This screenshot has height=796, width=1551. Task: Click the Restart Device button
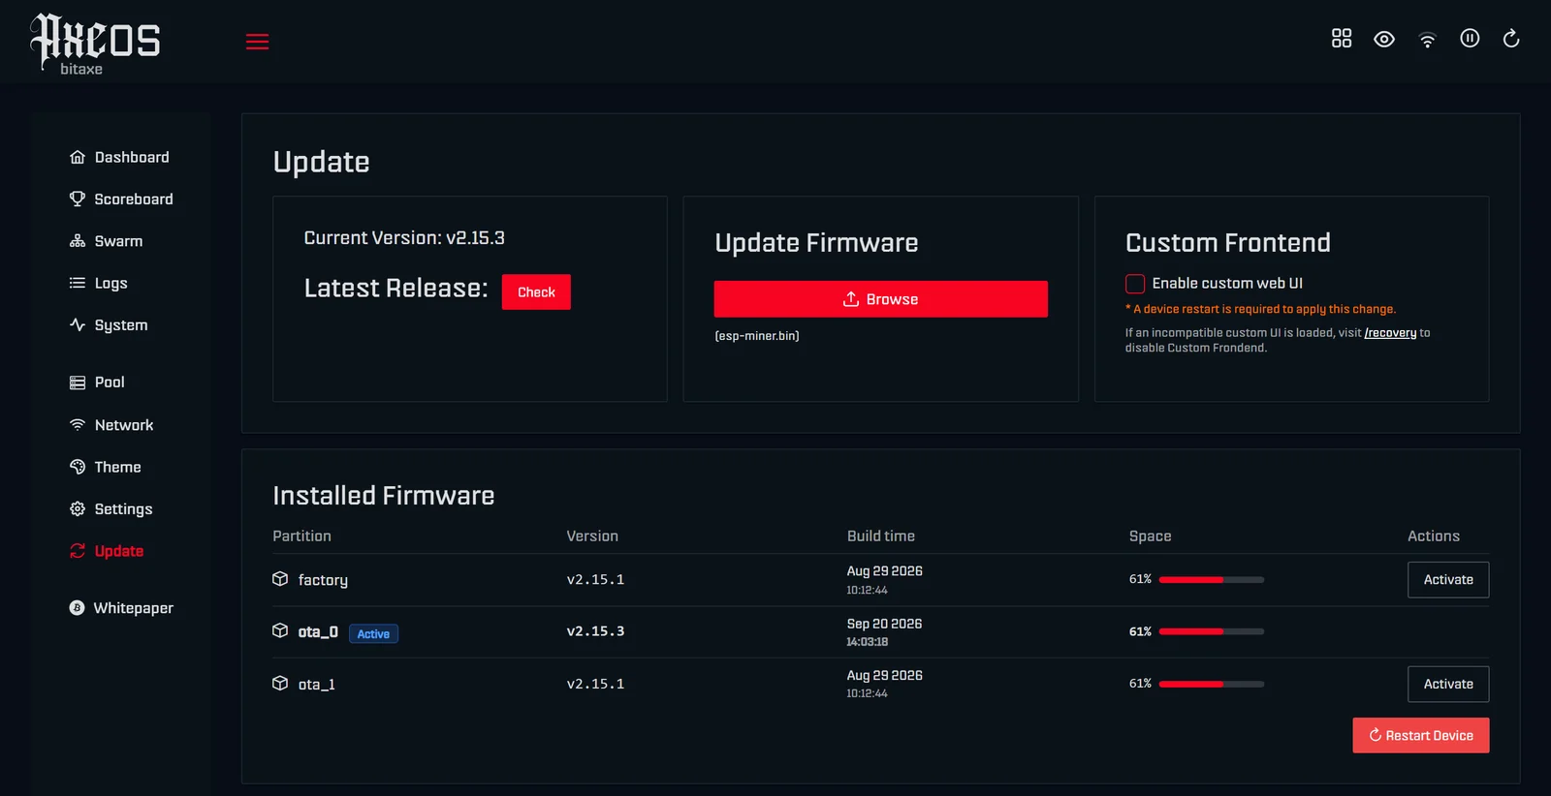(x=1421, y=736)
